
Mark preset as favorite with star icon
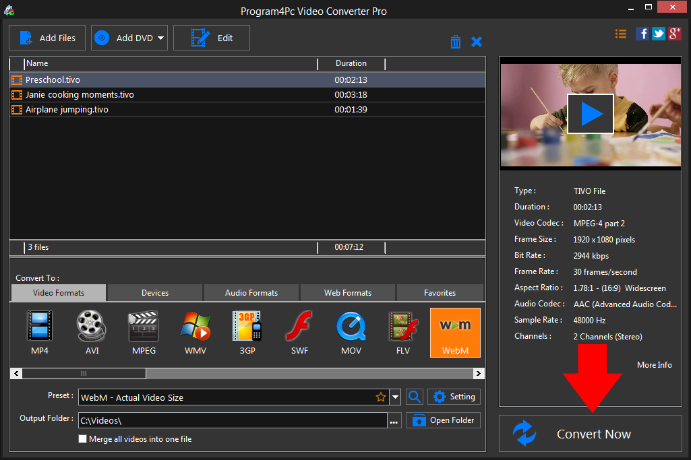coord(381,397)
